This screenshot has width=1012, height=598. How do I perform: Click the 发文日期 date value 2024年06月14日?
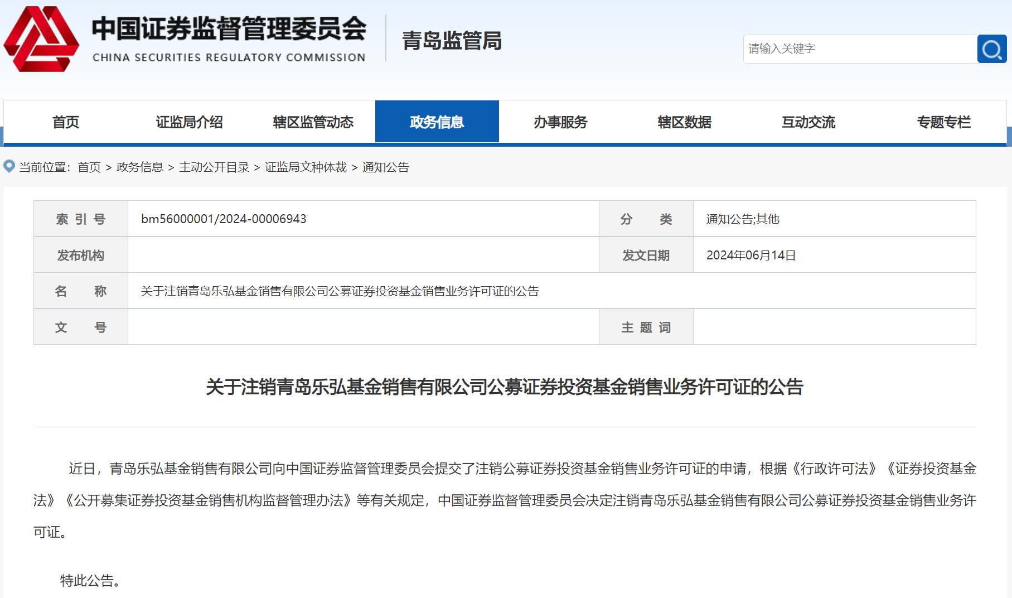(752, 255)
